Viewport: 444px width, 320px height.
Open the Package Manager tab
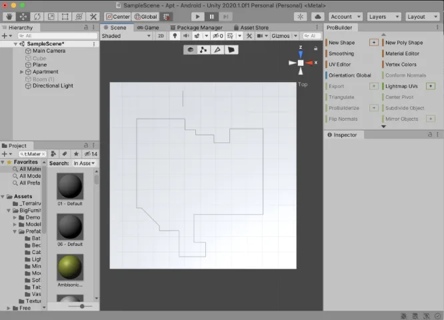[197, 27]
